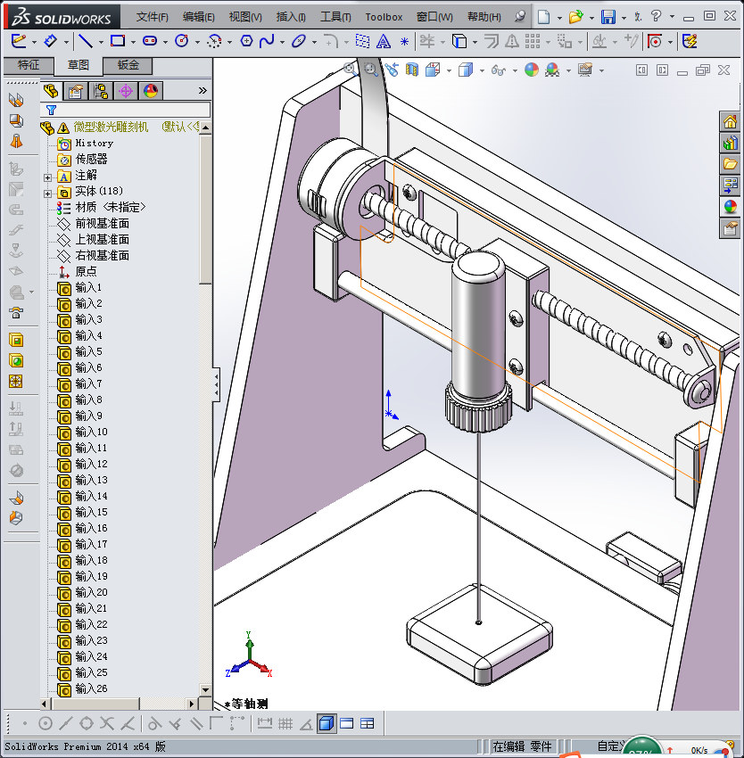Switch to the 钣金 tab
Image resolution: width=744 pixels, height=758 pixels.
(128, 65)
